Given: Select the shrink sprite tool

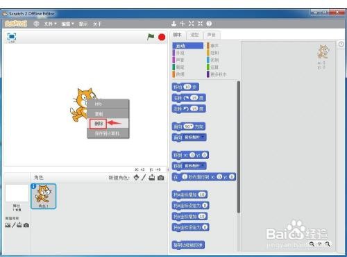Looking at the screenshot, I should click(x=201, y=24).
